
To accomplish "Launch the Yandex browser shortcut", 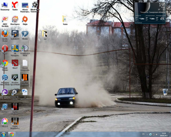I will 15,6.
